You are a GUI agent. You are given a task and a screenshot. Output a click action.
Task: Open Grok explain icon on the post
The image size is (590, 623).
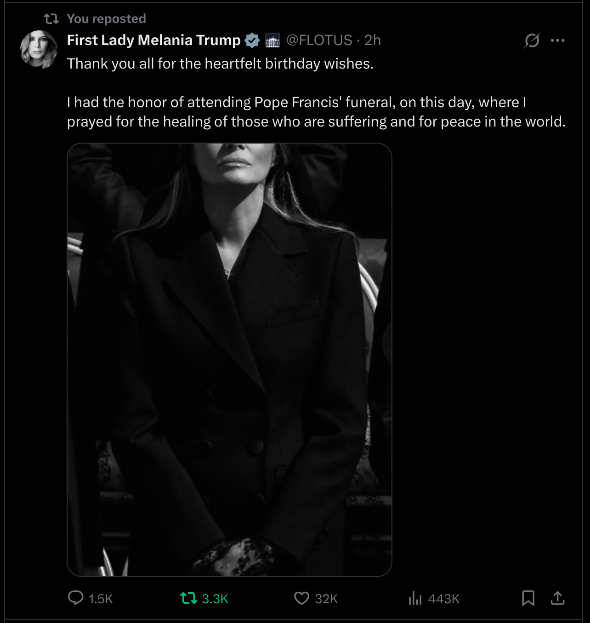pos(532,40)
